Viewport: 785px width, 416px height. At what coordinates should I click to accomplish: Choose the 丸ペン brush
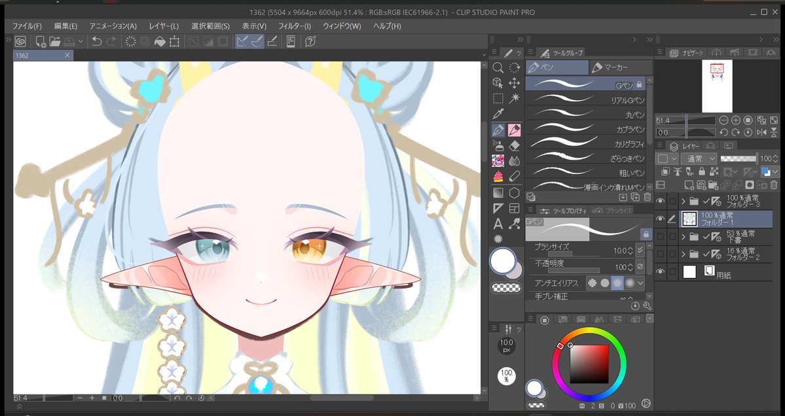(x=587, y=114)
